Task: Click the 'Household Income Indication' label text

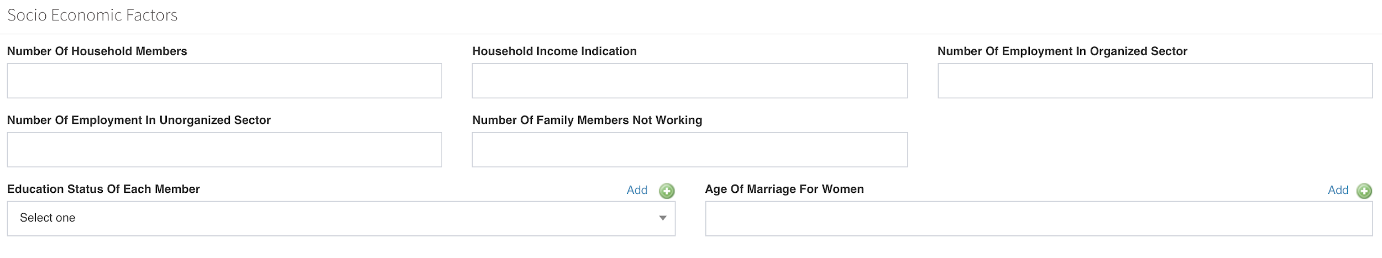Action: pyautogui.click(x=554, y=51)
